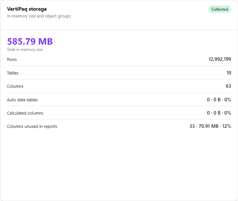Click the Calculated columns label
The height and width of the screenshot is (201, 238).
pyautogui.click(x=25, y=113)
